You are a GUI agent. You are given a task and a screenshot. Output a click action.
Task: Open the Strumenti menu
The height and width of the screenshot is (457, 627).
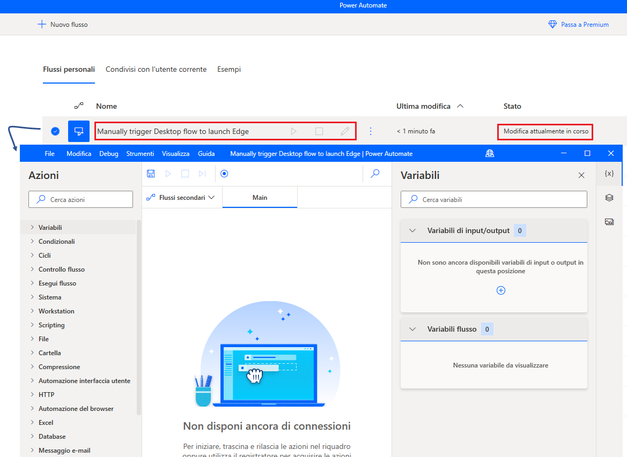pyautogui.click(x=140, y=153)
